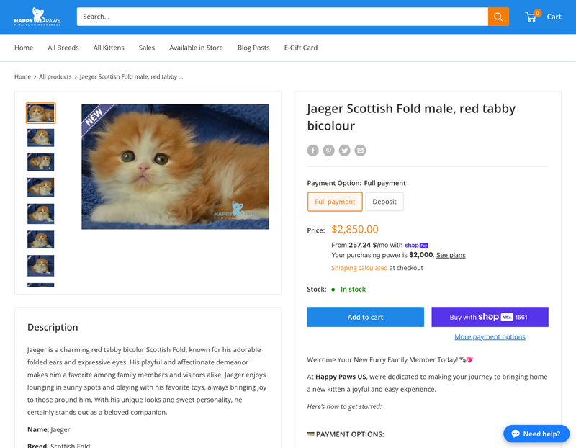
Task: Click the All products breadcrumb
Action: [55, 76]
